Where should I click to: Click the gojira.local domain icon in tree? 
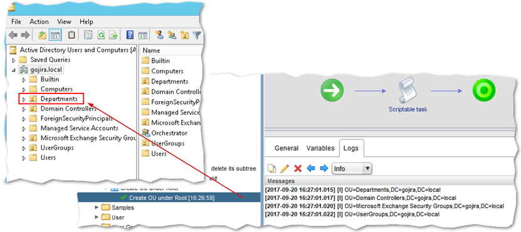tap(24, 70)
